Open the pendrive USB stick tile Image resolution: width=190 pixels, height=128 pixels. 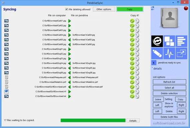(x=157, y=53)
